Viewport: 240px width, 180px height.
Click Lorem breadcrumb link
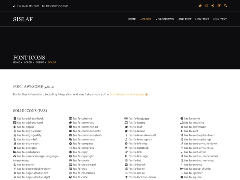coord(28,62)
